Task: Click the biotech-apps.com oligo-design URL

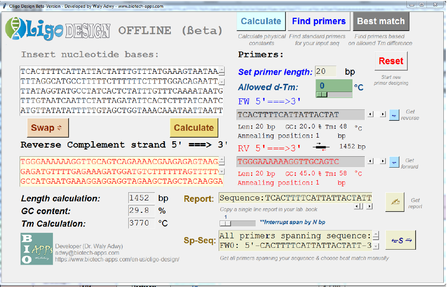Action: [x=117, y=259]
